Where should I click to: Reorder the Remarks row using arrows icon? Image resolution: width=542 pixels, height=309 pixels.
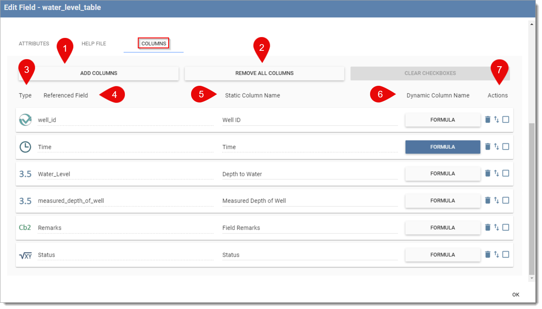click(x=497, y=227)
